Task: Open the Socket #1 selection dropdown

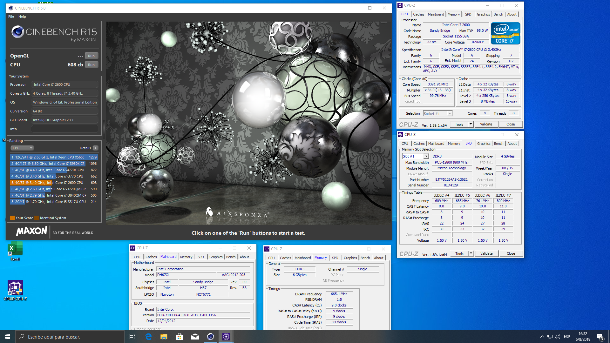Action: (437, 113)
